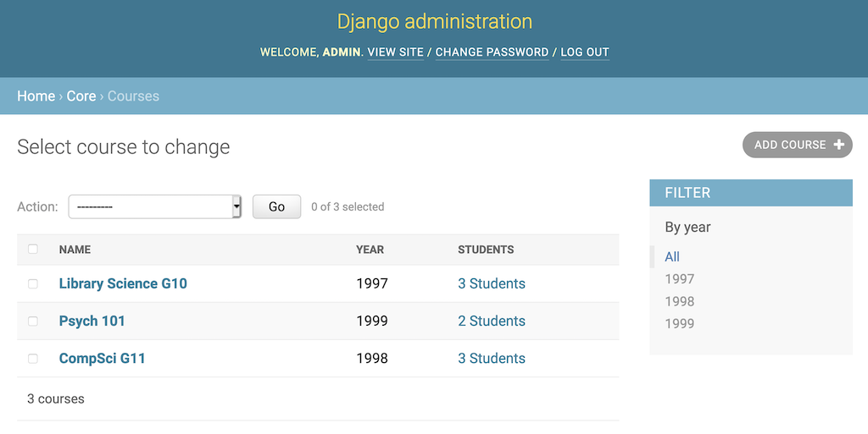Open the Library Science G10 course
This screenshot has height=434, width=868.
pos(123,284)
